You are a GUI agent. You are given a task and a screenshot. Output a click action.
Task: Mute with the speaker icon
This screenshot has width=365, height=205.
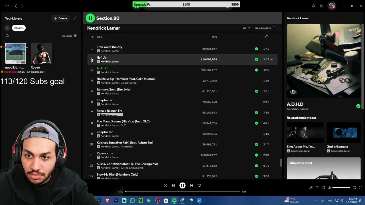pos(329,188)
